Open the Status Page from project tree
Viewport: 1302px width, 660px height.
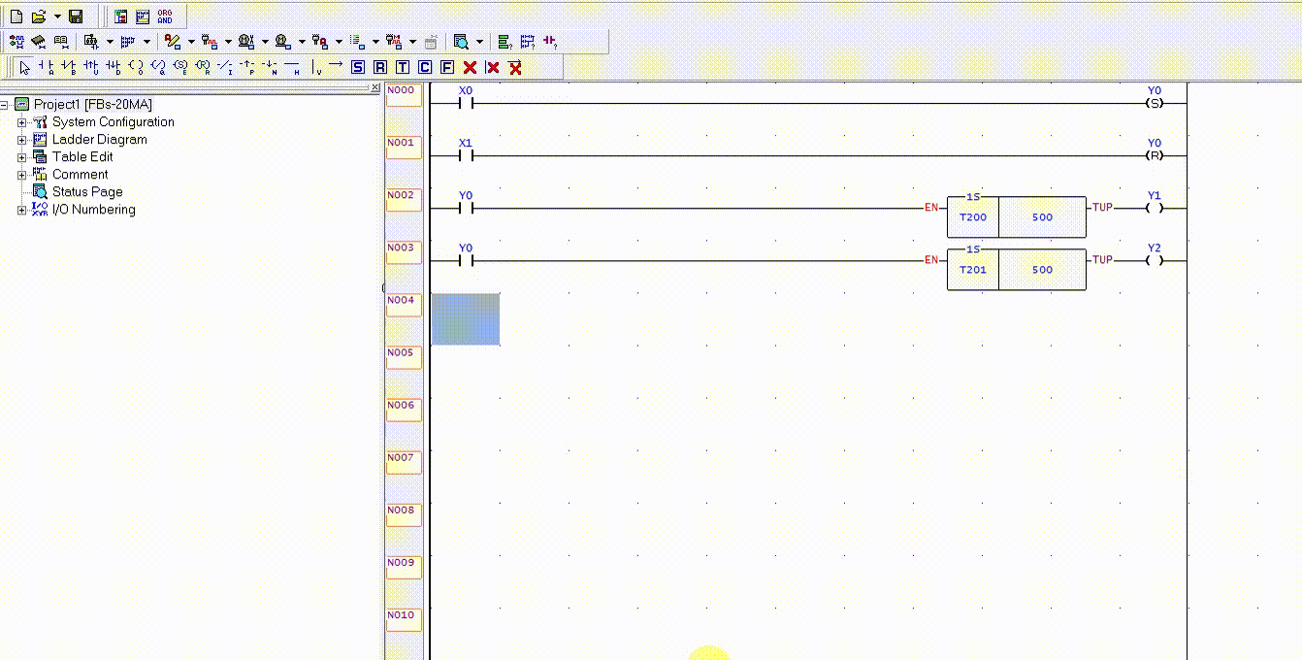(89, 191)
